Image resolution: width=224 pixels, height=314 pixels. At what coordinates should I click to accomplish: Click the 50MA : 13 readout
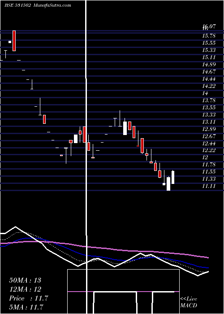pos(25,280)
